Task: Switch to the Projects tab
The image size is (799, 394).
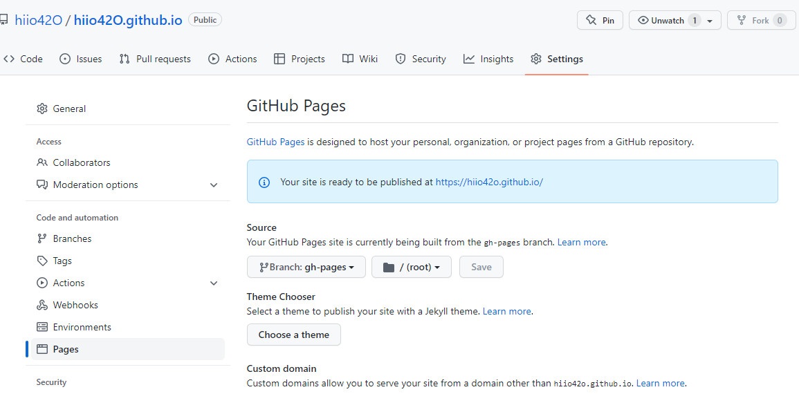Action: click(299, 59)
